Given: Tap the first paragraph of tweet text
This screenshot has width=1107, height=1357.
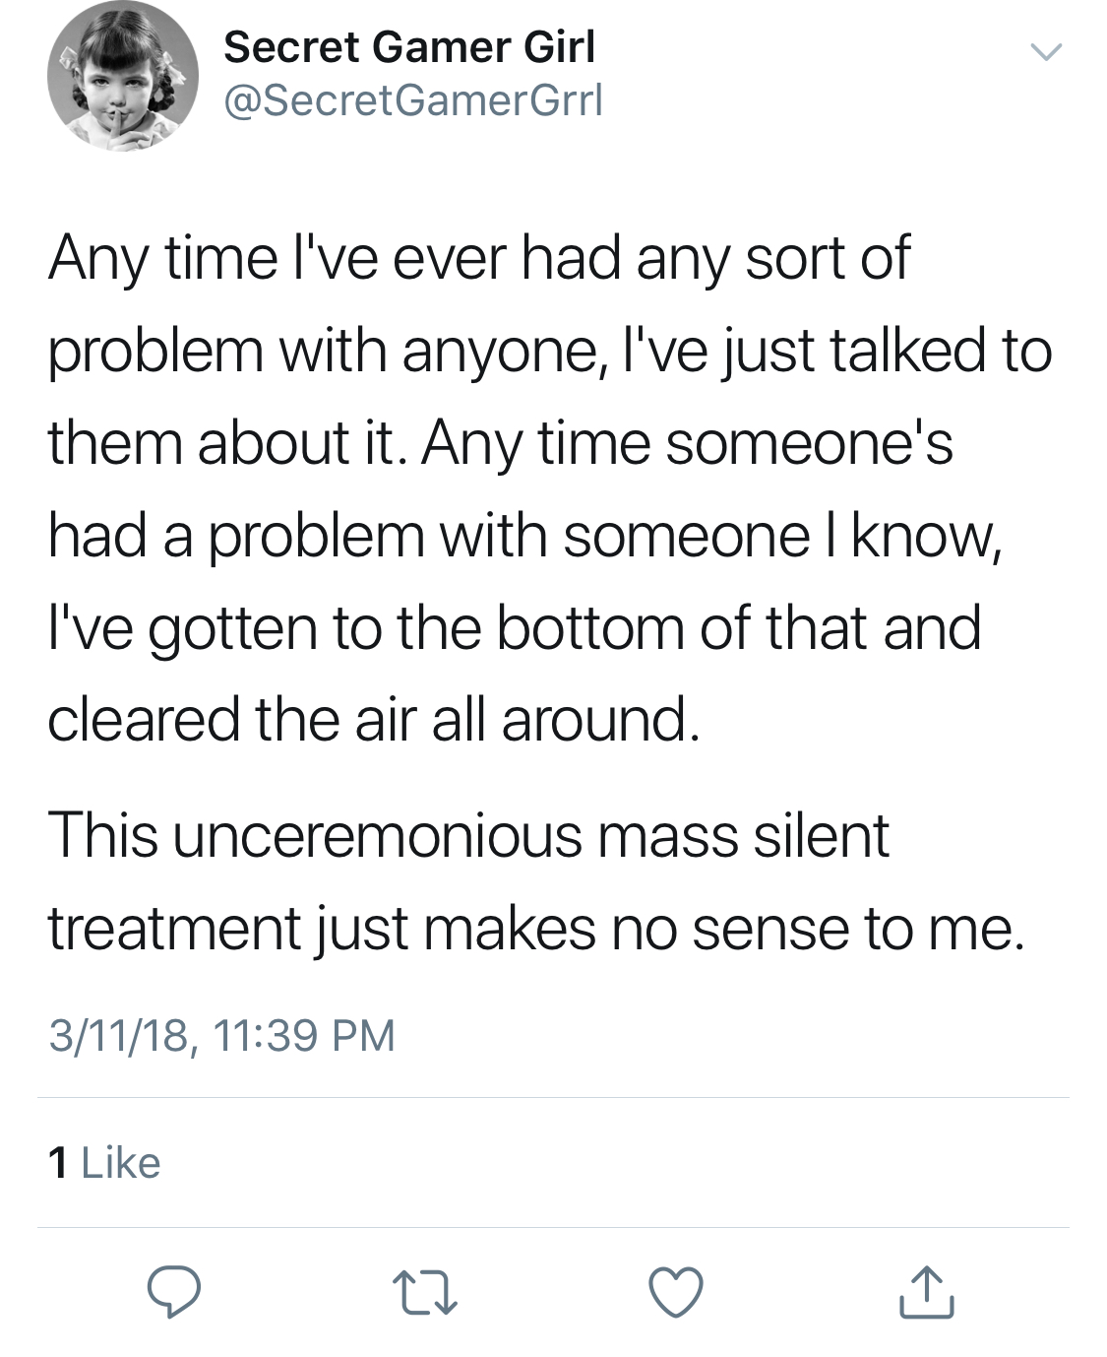Looking at the screenshot, I should [x=550, y=488].
